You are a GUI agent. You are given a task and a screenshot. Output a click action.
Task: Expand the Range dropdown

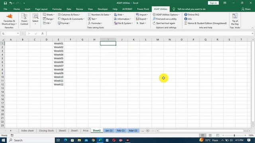[49, 19]
